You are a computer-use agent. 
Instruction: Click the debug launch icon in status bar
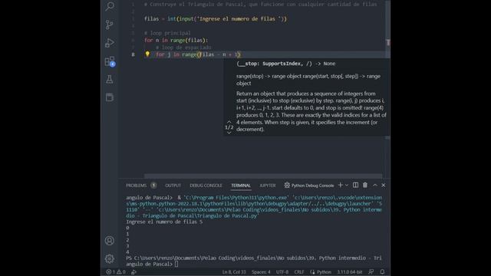(133, 272)
